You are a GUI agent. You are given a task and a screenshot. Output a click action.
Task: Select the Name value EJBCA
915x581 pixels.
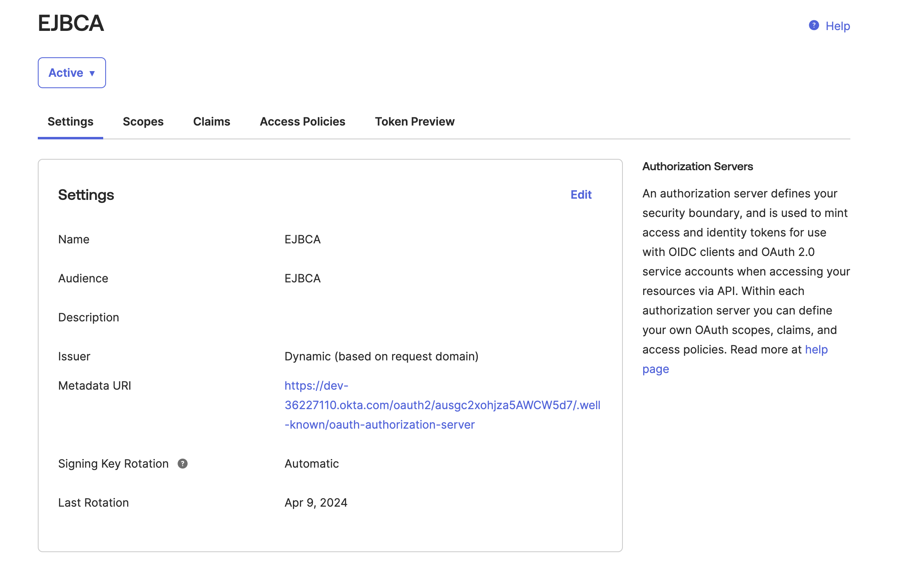point(302,239)
